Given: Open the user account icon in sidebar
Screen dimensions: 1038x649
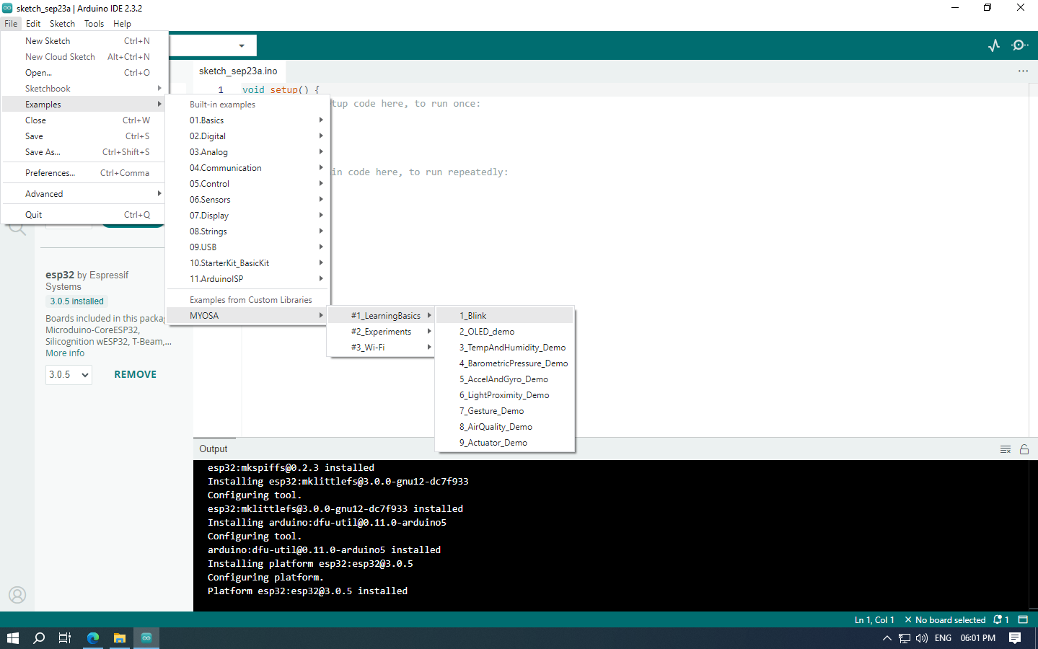Looking at the screenshot, I should [17, 595].
